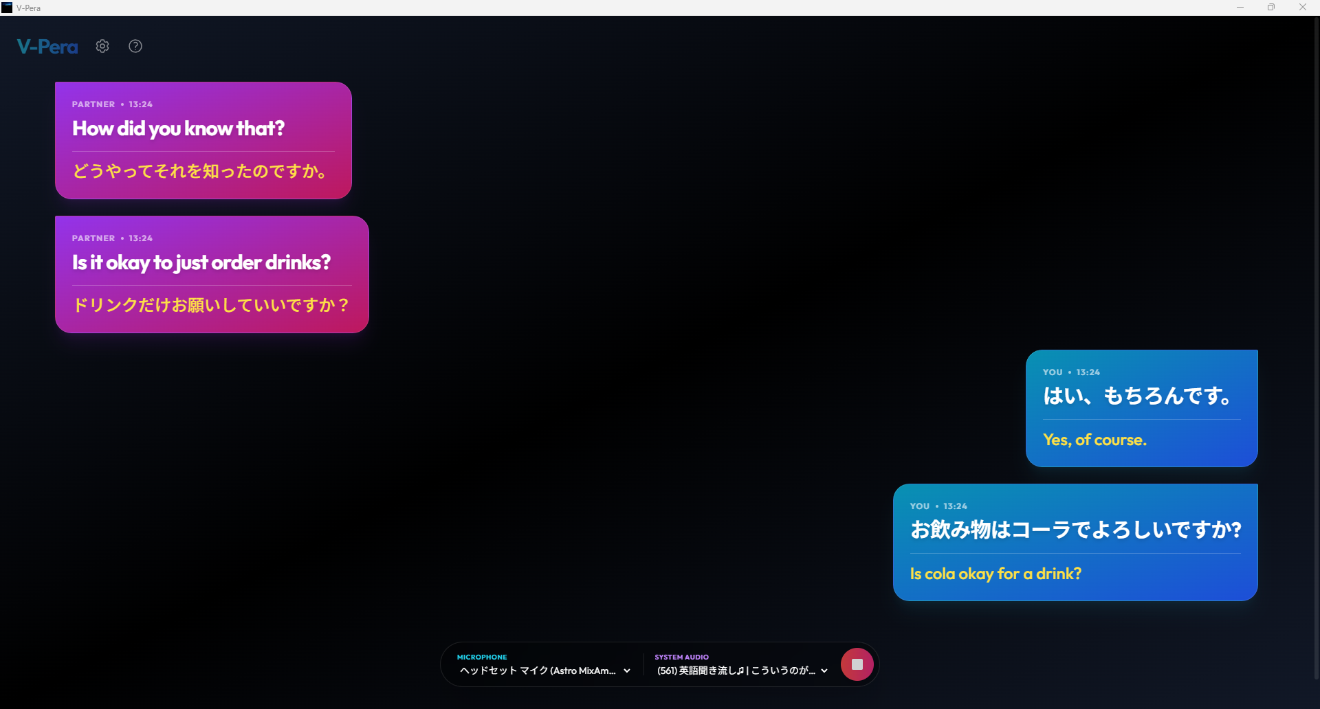Click the "Yes, of course." translation text
The image size is (1320, 709).
1094,440
